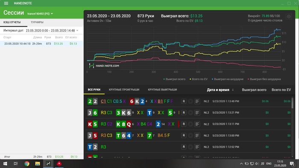Click the R replay button for 5/23/2020 1:13:00 PM hand
The image size is (299, 168).
pos(184,136)
